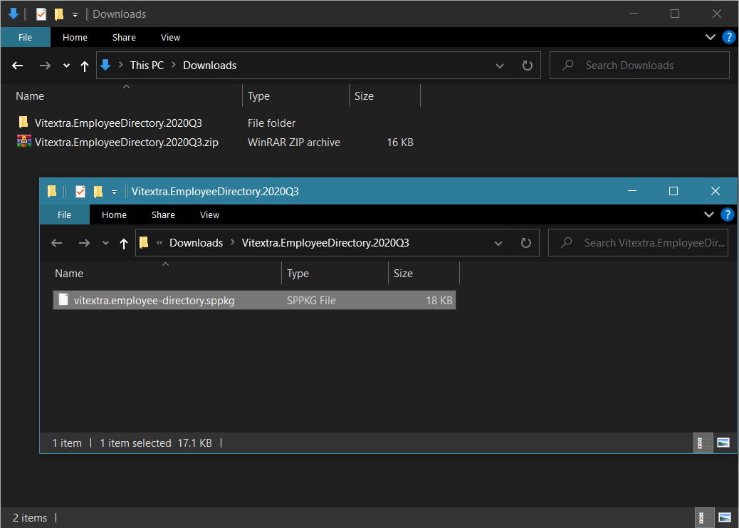The width and height of the screenshot is (739, 528).
Task: Open the Home tab in the front window
Action: pos(114,214)
